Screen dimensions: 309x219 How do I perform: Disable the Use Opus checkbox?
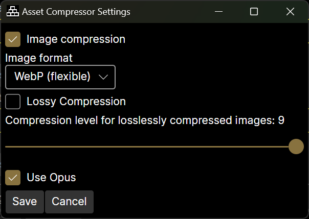(x=13, y=178)
